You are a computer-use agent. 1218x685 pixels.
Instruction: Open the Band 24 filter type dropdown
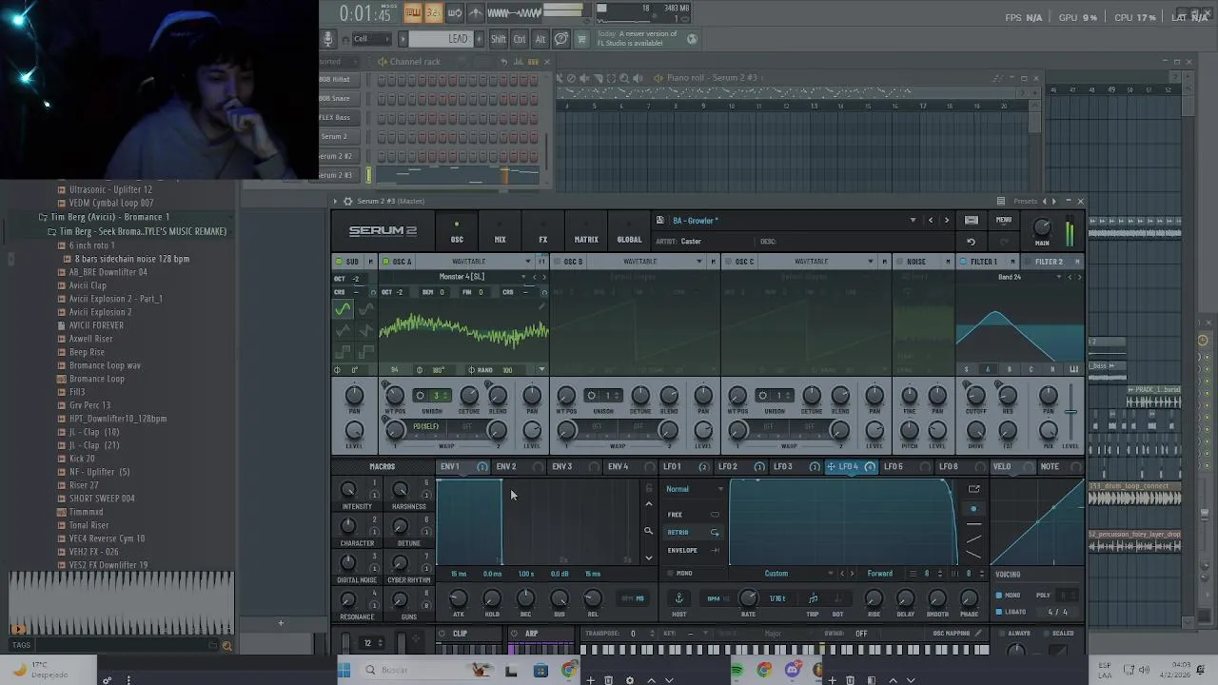point(1011,277)
